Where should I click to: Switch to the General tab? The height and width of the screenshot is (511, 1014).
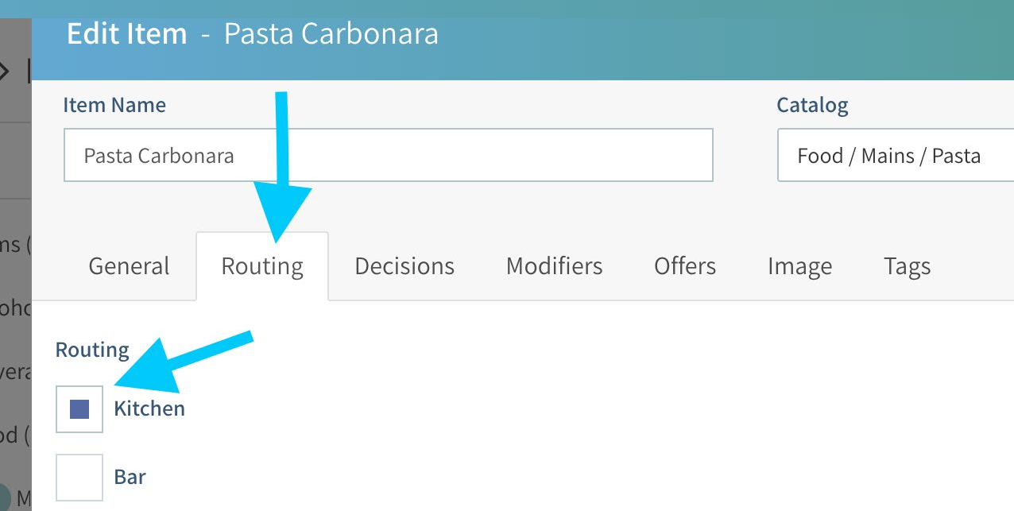[129, 266]
